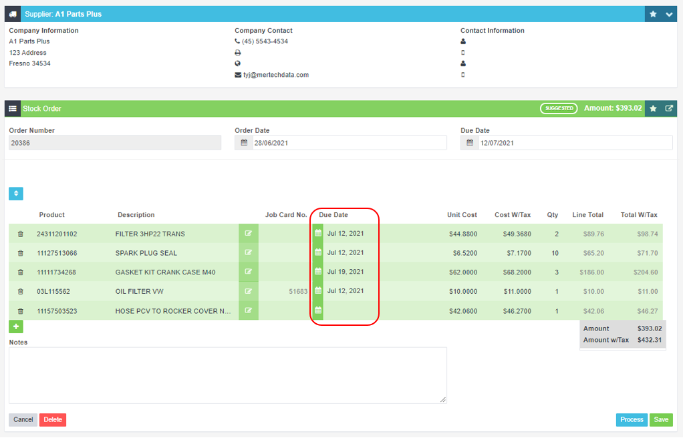Click the red Delete button
This screenshot has width=683, height=438.
[x=53, y=420]
